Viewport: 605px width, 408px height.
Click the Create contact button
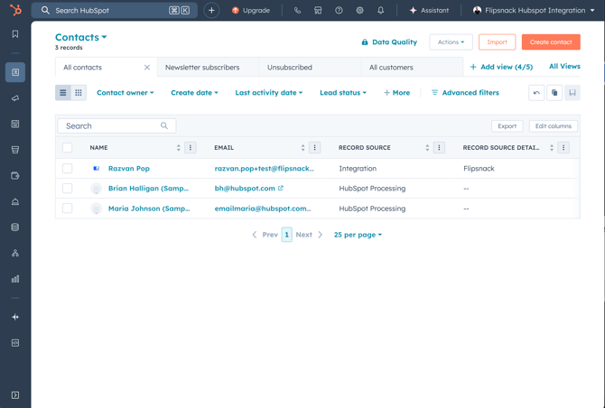(550, 42)
